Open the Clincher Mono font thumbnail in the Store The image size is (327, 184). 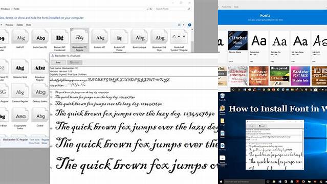tap(238, 40)
